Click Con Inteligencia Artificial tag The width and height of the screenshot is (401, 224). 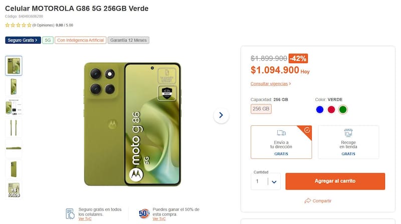(x=80, y=40)
